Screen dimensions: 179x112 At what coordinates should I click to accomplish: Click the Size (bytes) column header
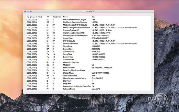point(57,17)
